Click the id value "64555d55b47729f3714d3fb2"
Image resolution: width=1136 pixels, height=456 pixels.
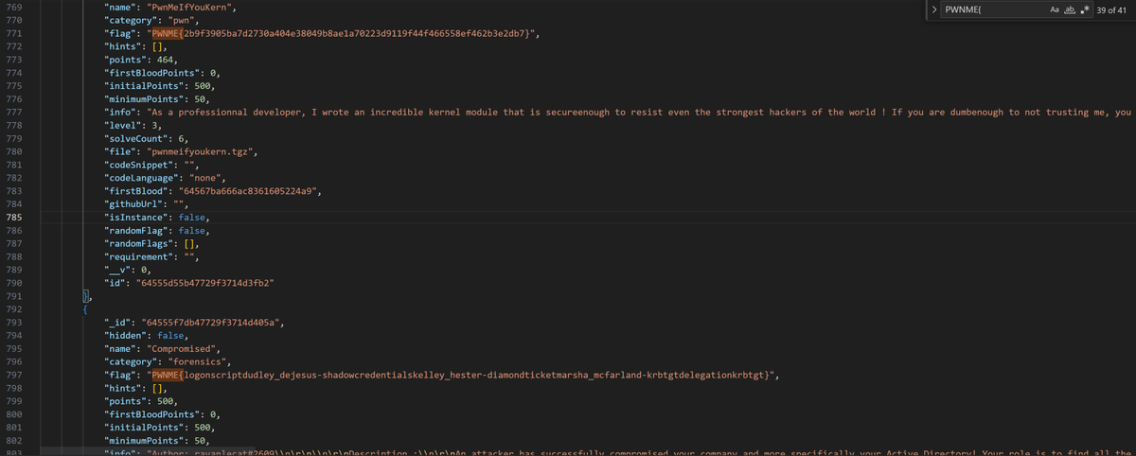pyautogui.click(x=205, y=282)
